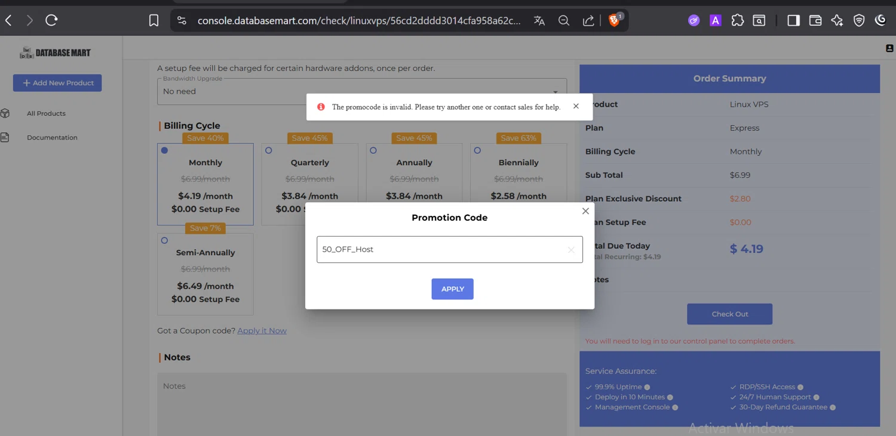Click in the Notes text area
This screenshot has width=896, height=436.
click(362, 404)
